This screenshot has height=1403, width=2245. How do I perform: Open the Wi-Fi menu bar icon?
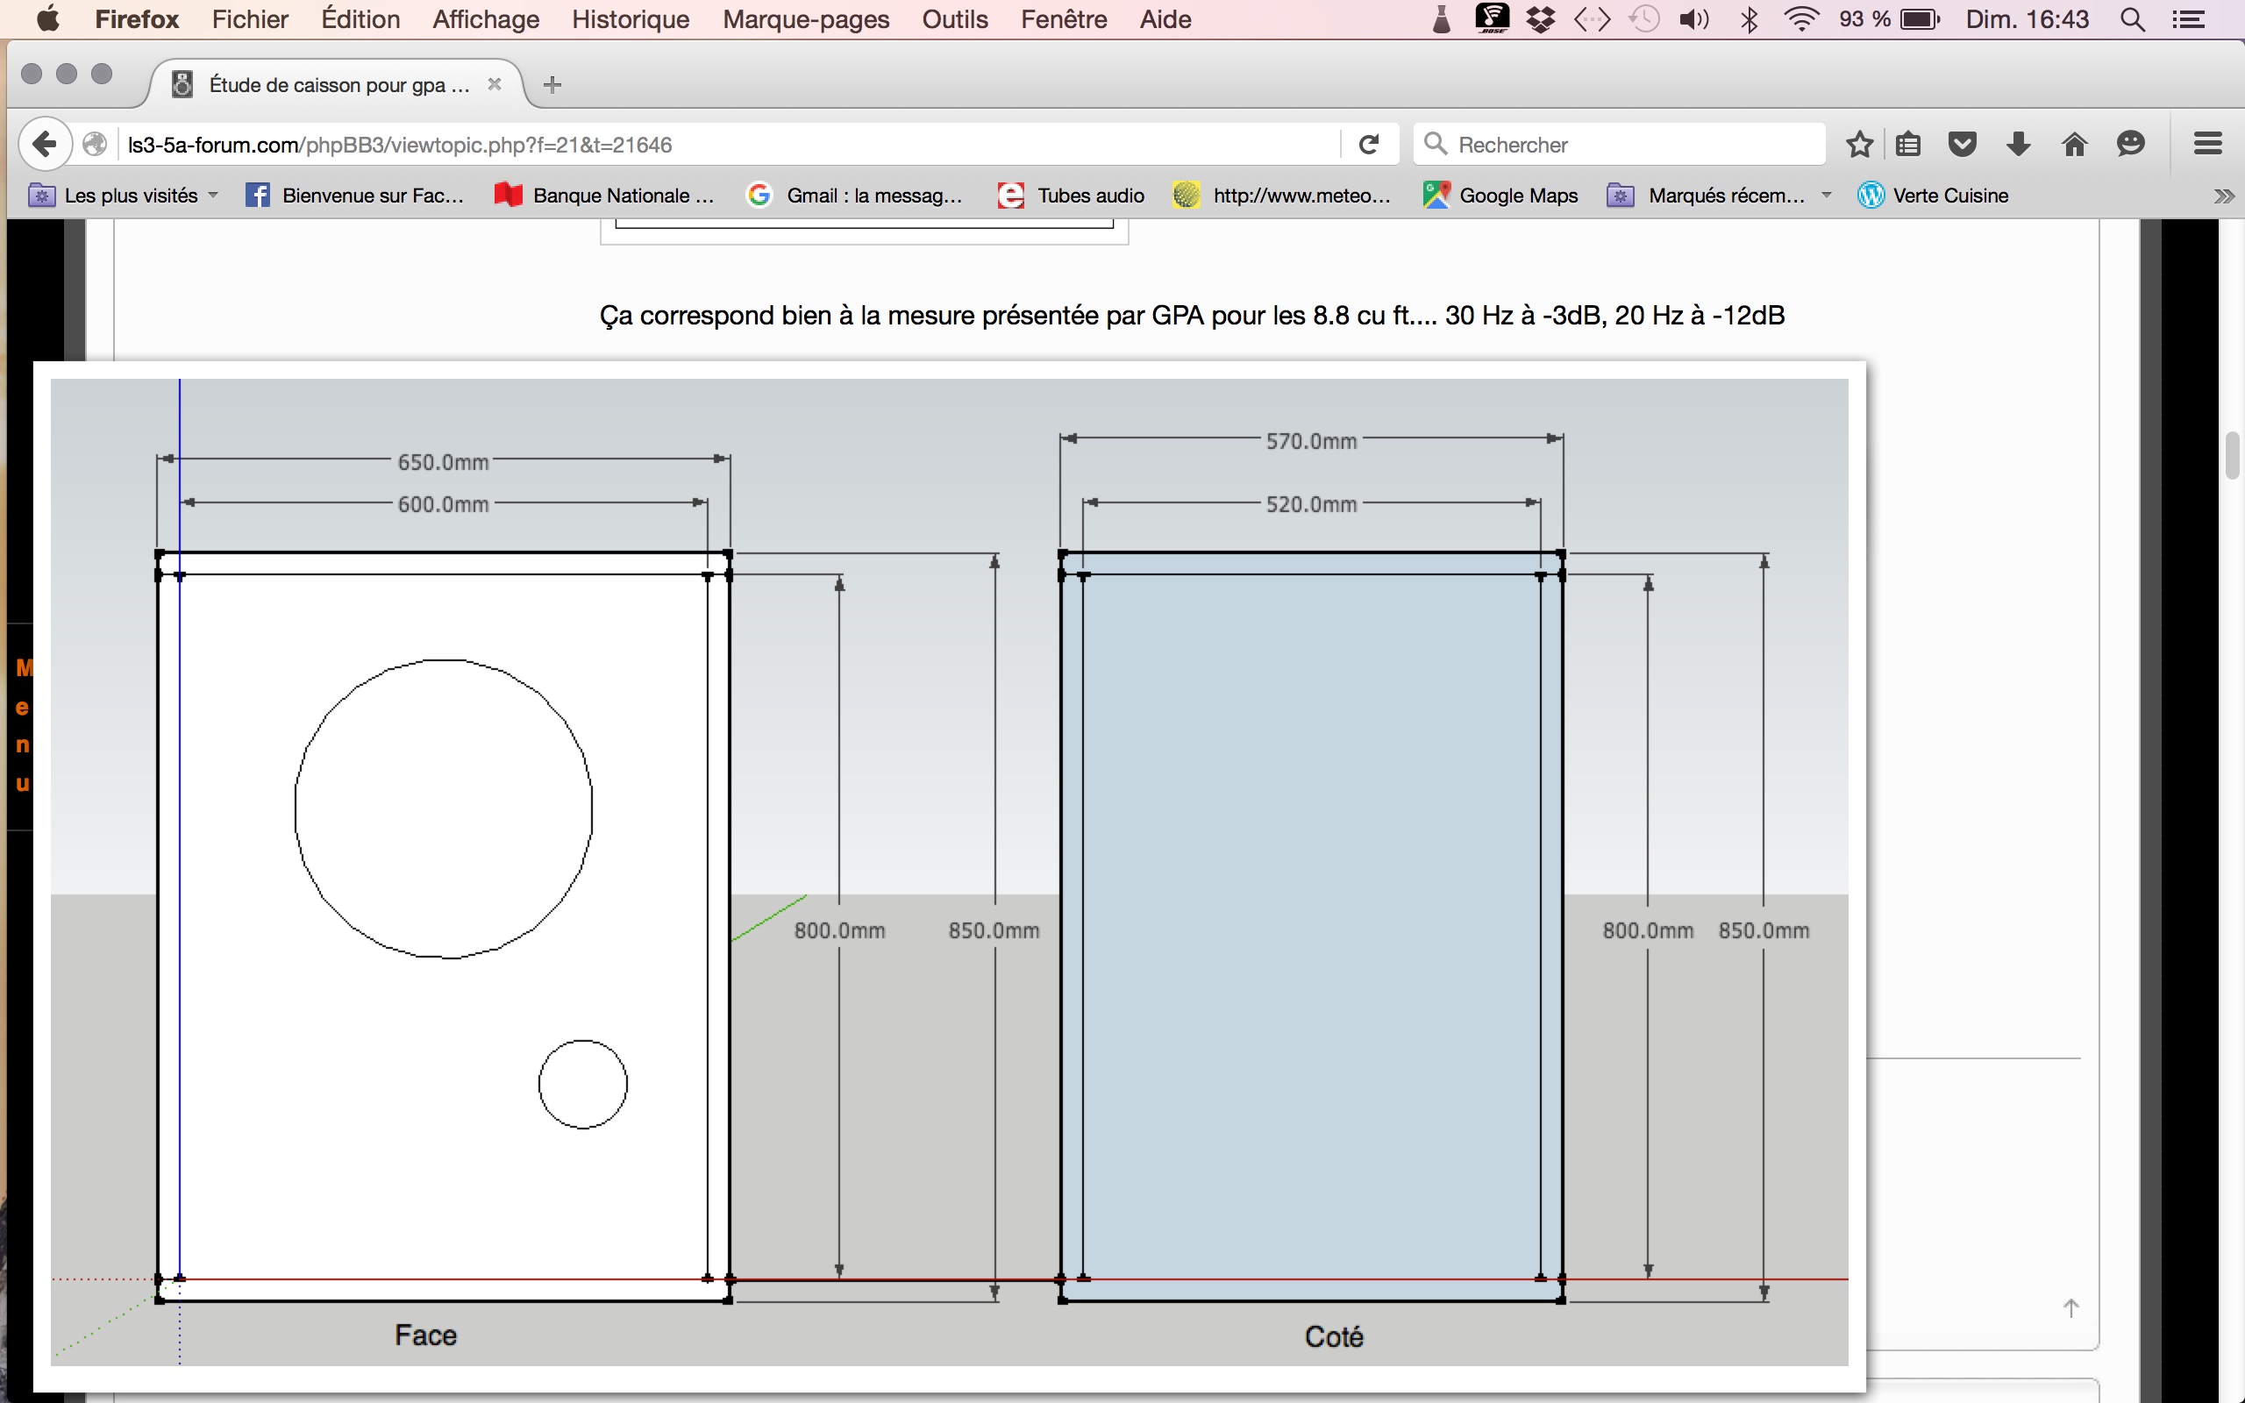click(1800, 18)
